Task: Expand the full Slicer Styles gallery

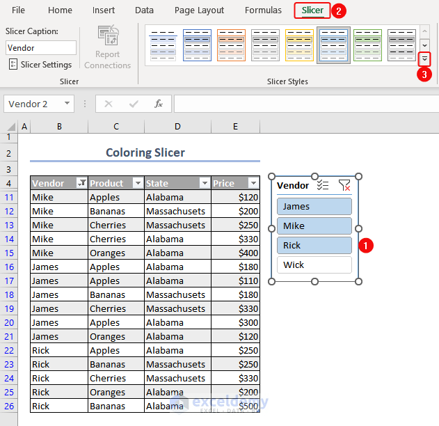Action: pyautogui.click(x=424, y=59)
